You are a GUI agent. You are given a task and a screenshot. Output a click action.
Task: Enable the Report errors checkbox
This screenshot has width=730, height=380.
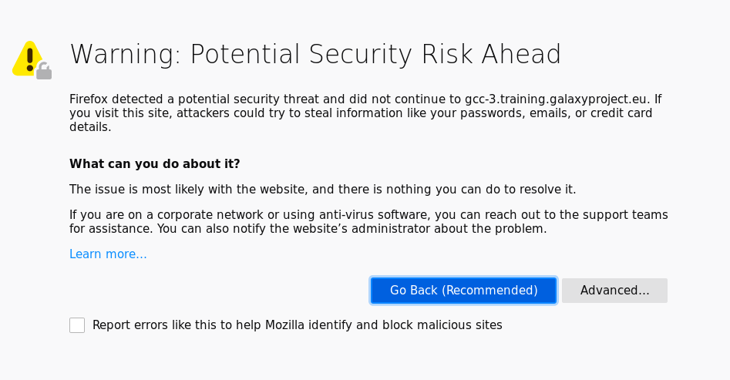click(77, 325)
